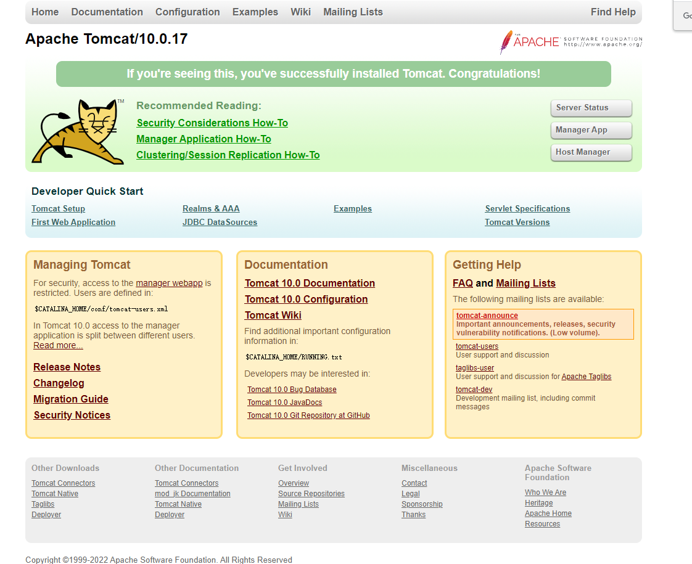Open Deployer under Other Downloads
The height and width of the screenshot is (564, 692).
[46, 515]
